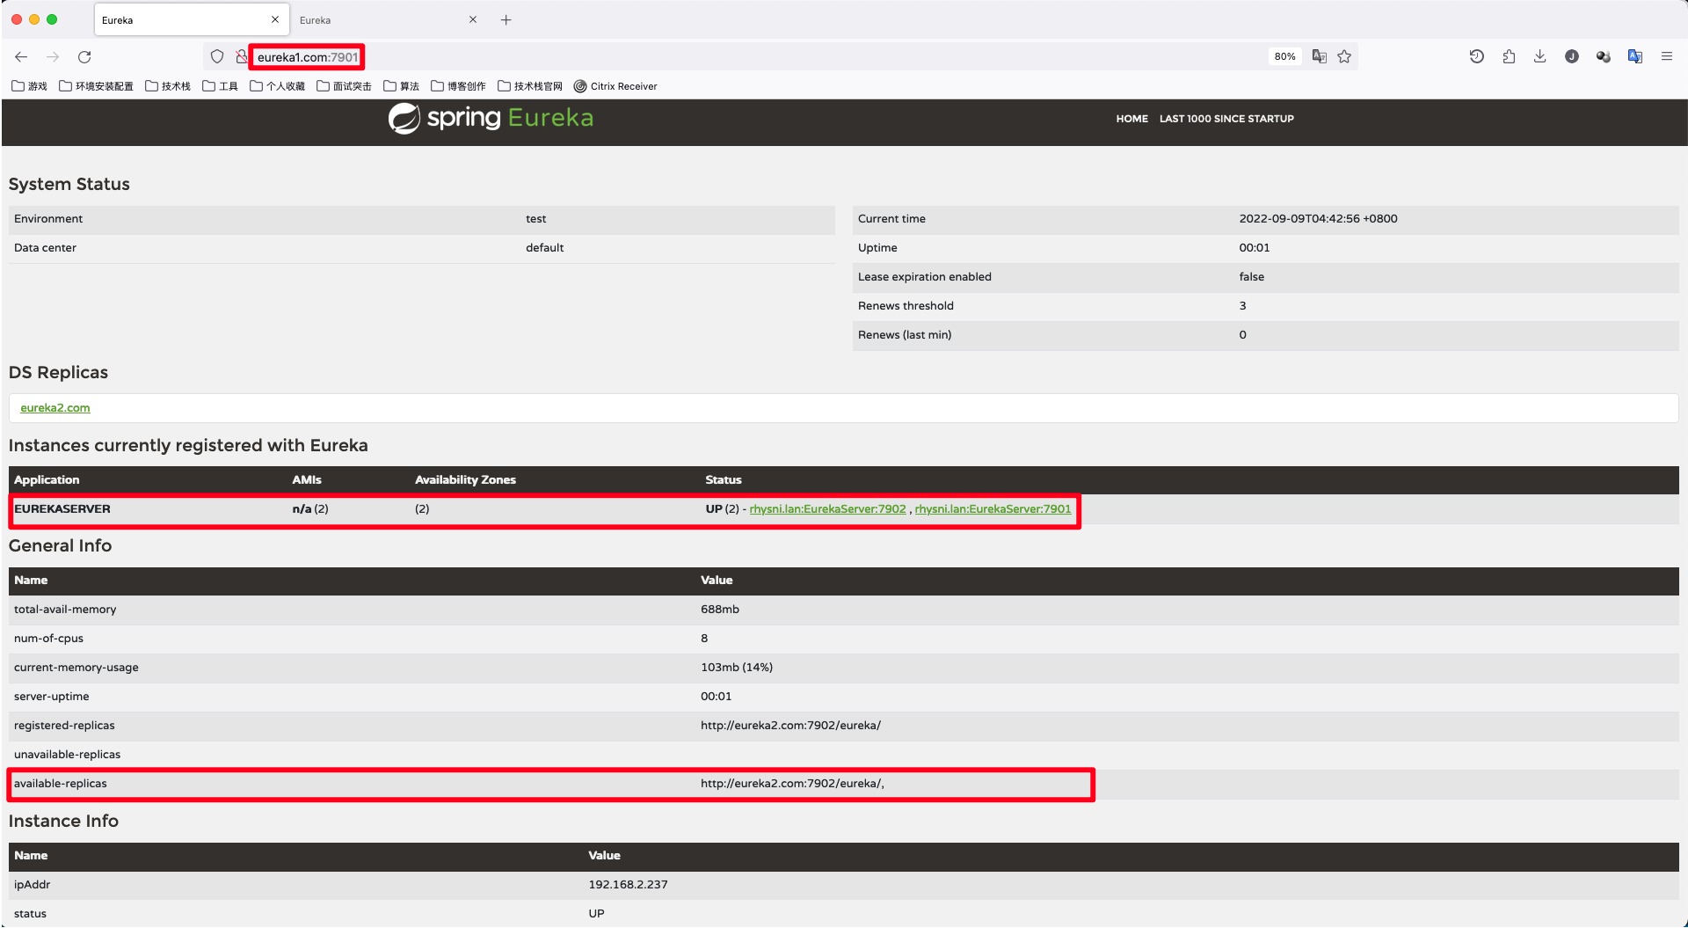Open a new browser tab
1688x928 pixels.
point(506,20)
